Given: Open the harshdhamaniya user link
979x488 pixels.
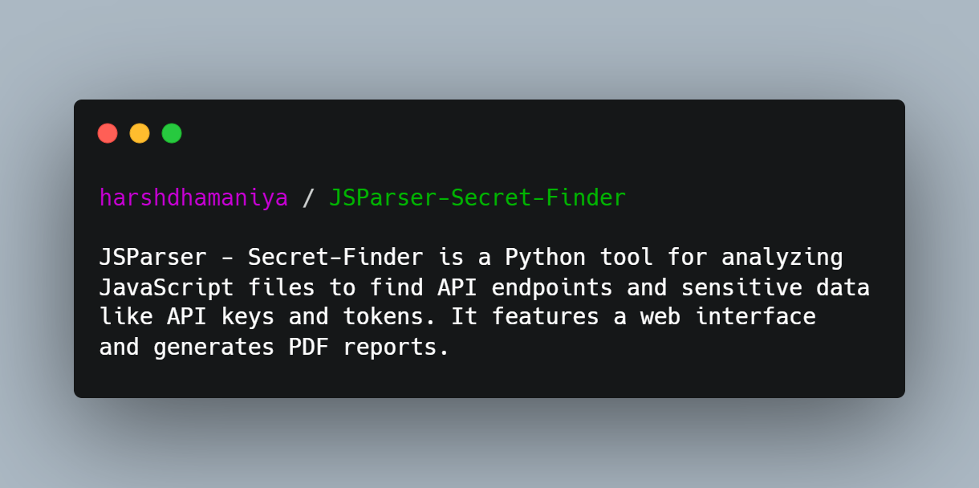Looking at the screenshot, I should pos(193,197).
